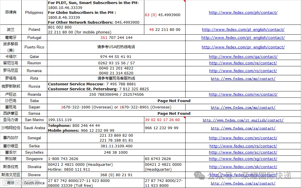Image resolution: width=301 pixels, height=188 pixels.
Task: Select the Rota country cell
Action: click(34, 78)
